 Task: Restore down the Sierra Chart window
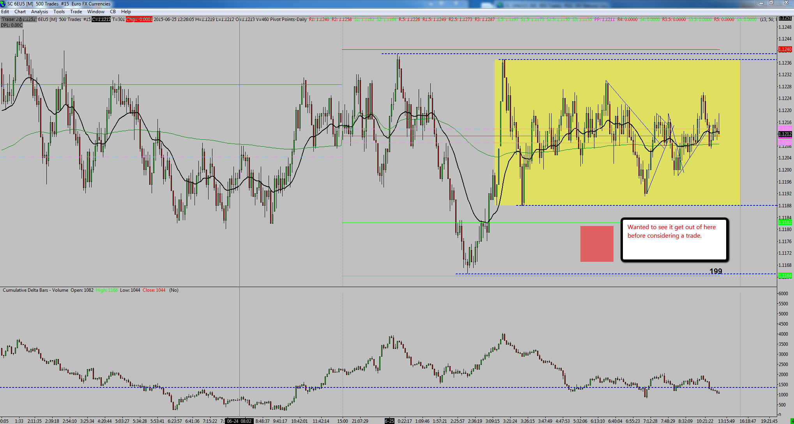pos(771,3)
